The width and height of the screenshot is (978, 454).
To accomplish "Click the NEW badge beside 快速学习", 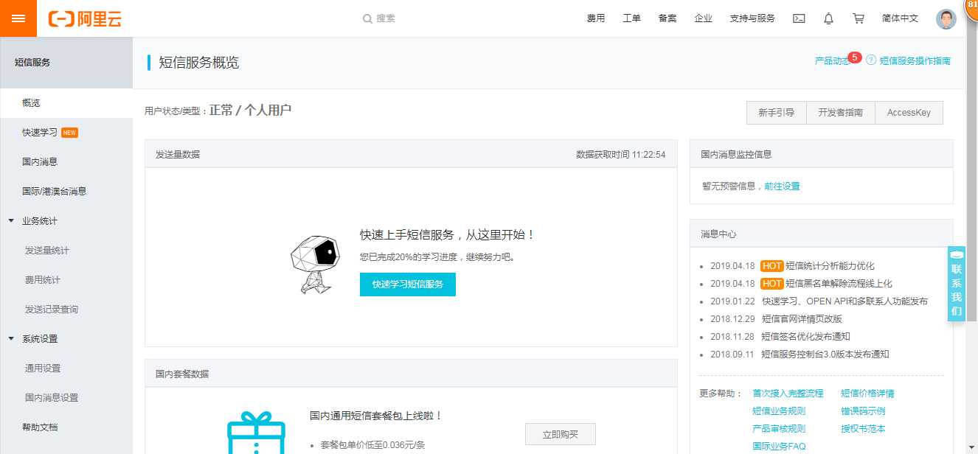I will tap(69, 133).
